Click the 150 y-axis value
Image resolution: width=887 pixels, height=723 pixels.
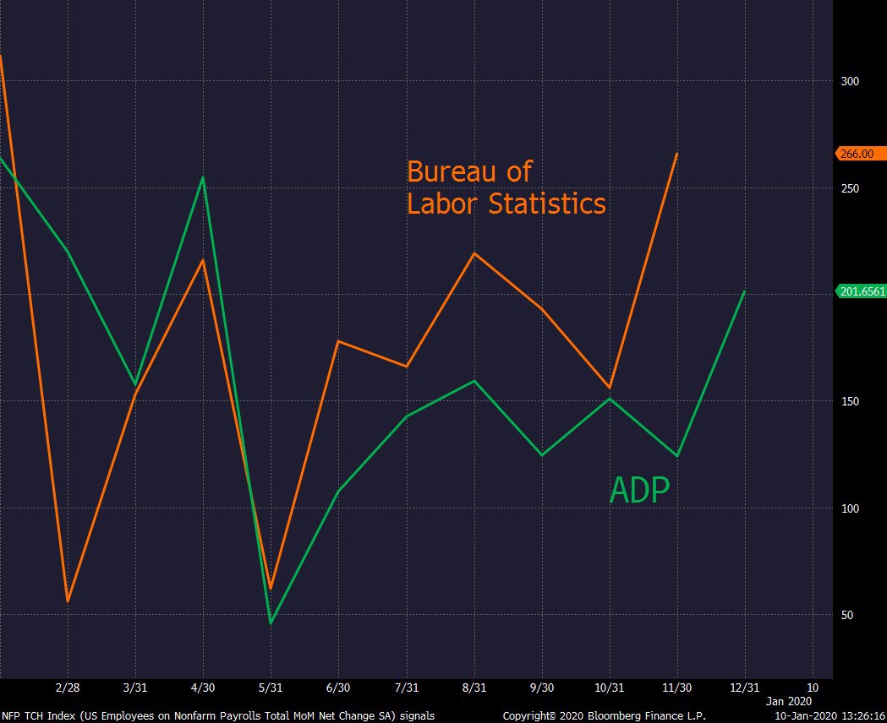(850, 401)
